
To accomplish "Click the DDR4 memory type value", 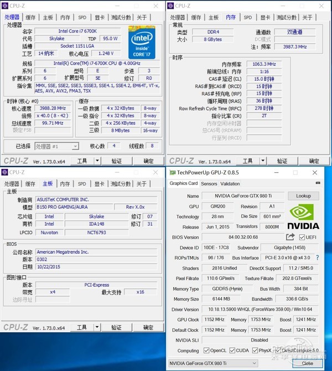I will pyautogui.click(x=213, y=32).
